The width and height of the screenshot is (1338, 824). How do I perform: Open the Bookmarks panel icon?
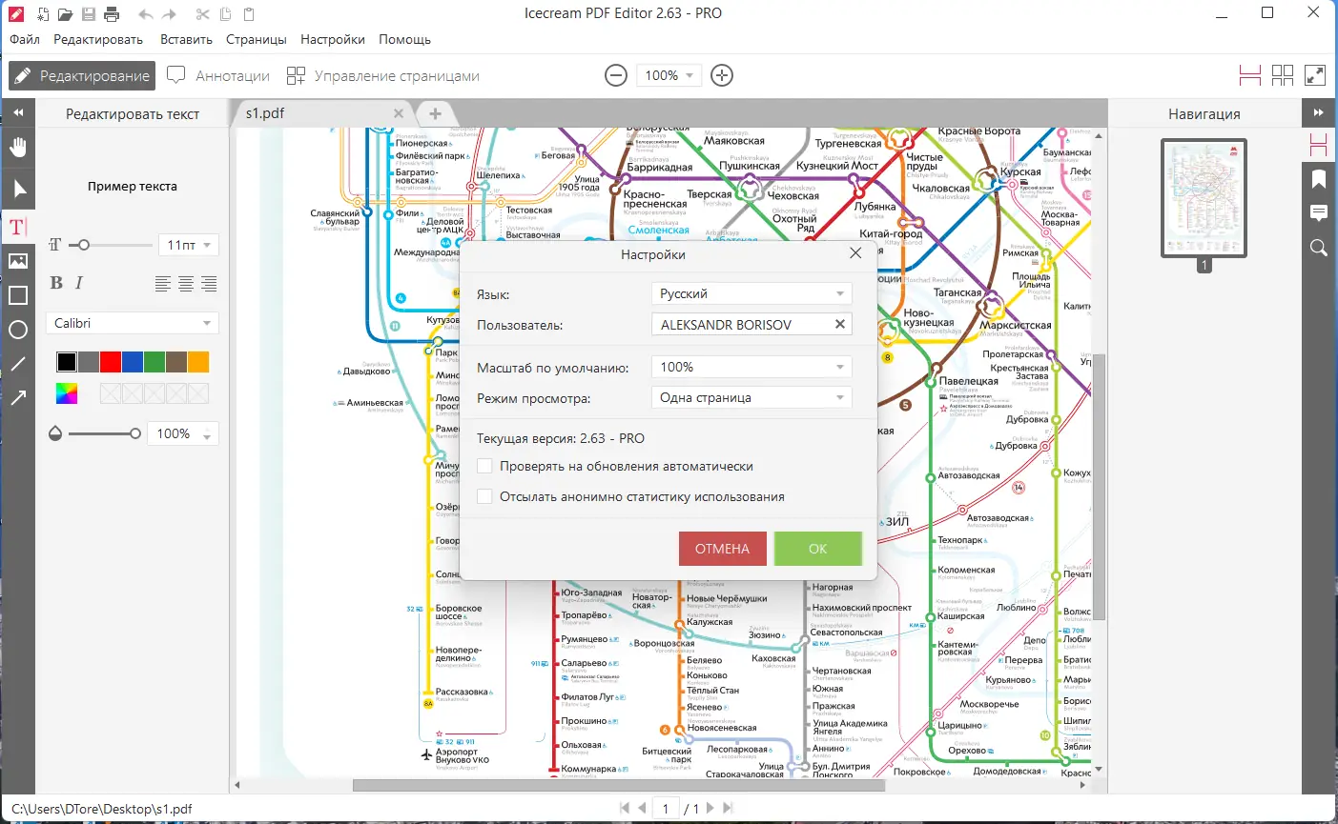(1319, 179)
